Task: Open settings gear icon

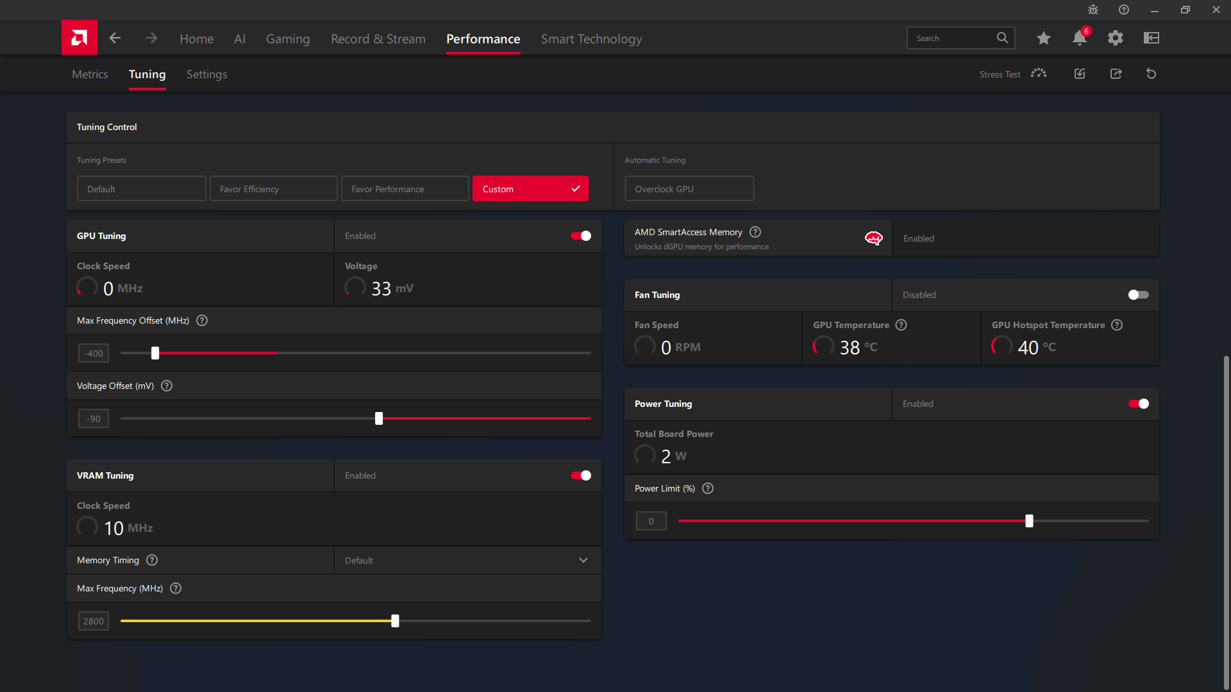Action: point(1116,38)
